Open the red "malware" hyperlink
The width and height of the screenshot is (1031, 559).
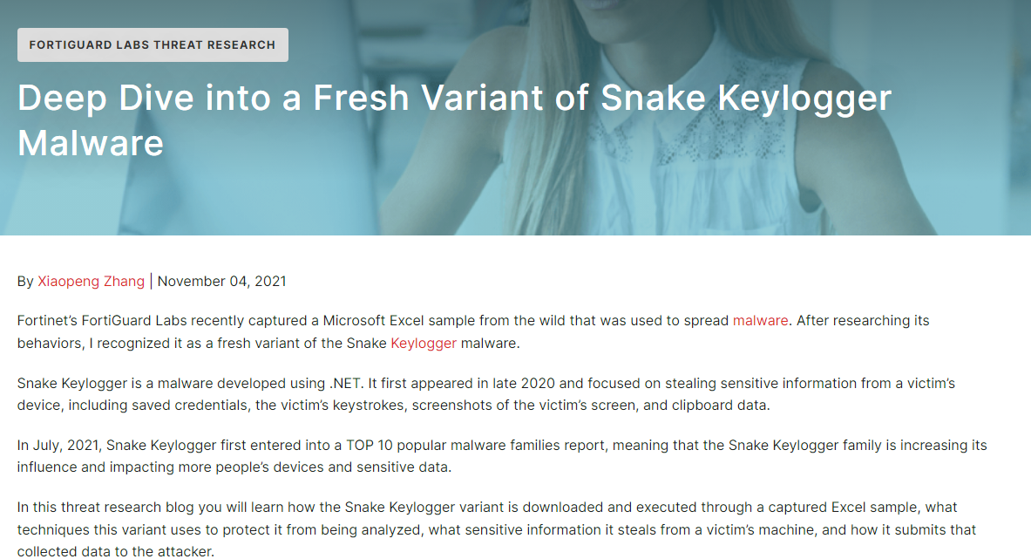coord(760,320)
